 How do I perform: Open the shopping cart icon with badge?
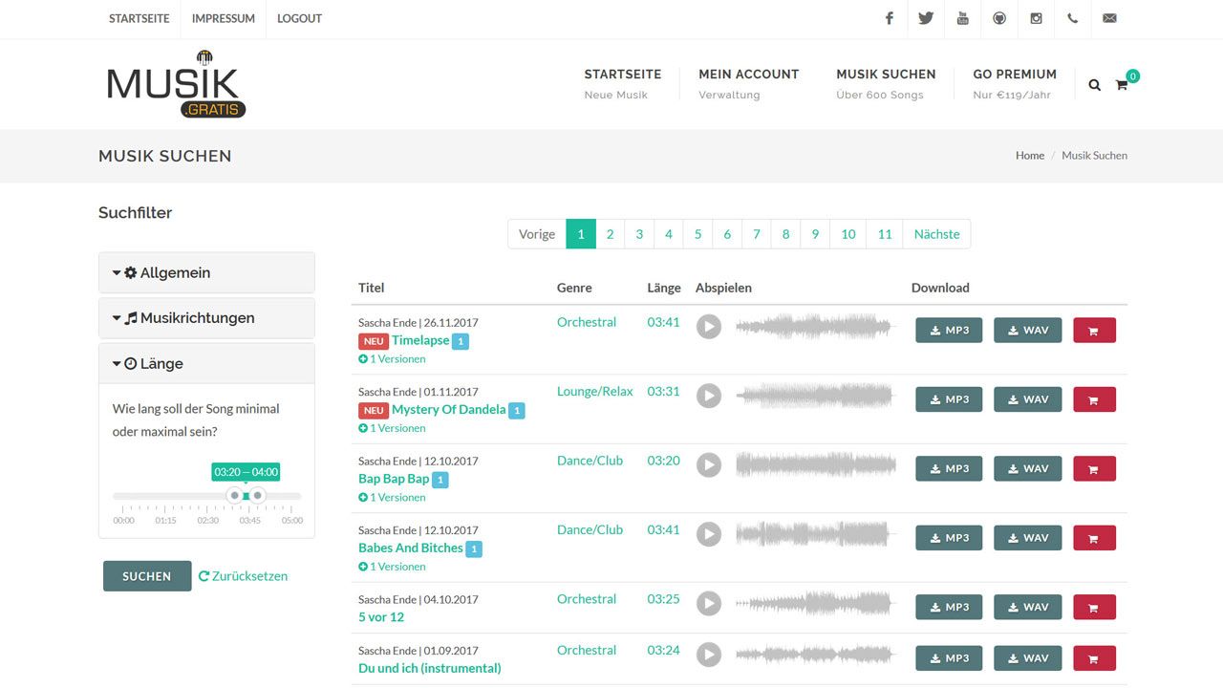(x=1122, y=85)
